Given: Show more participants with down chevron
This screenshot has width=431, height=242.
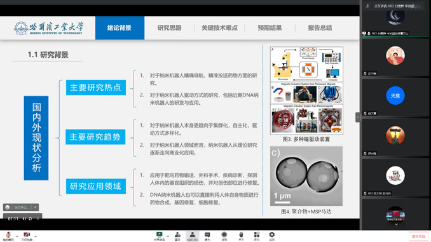Looking at the screenshot, I should coord(396,224).
